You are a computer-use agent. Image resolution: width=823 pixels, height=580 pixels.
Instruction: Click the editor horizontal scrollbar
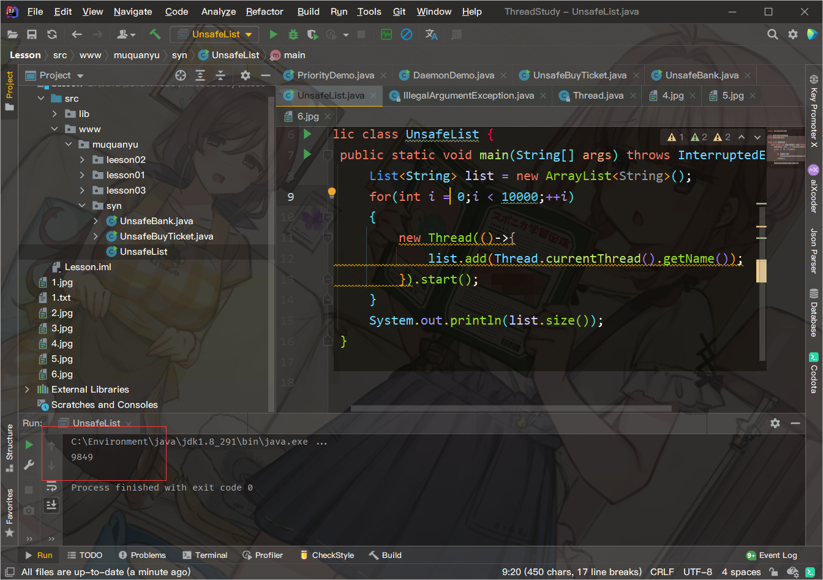(511, 409)
